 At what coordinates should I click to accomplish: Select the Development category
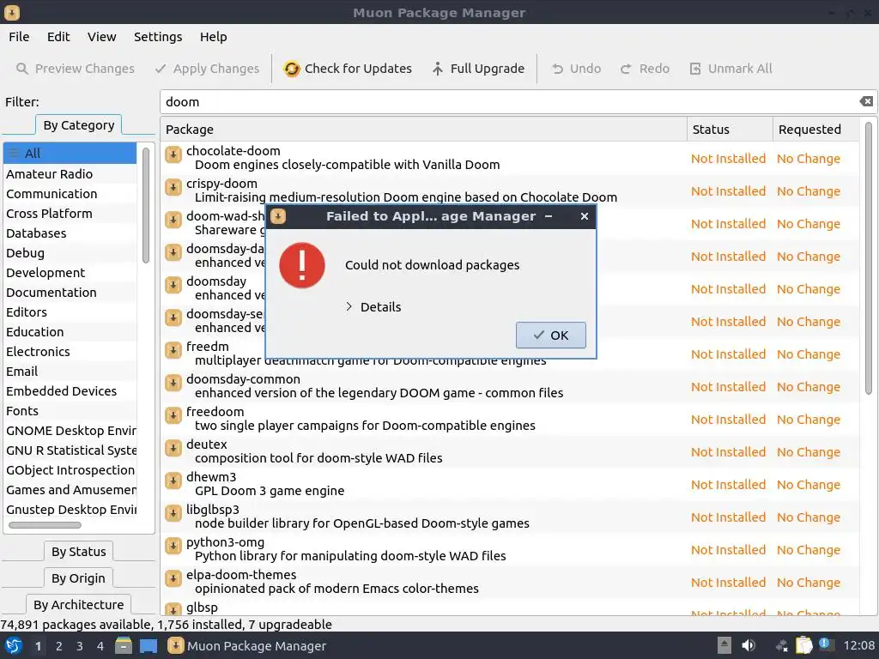coord(70,272)
